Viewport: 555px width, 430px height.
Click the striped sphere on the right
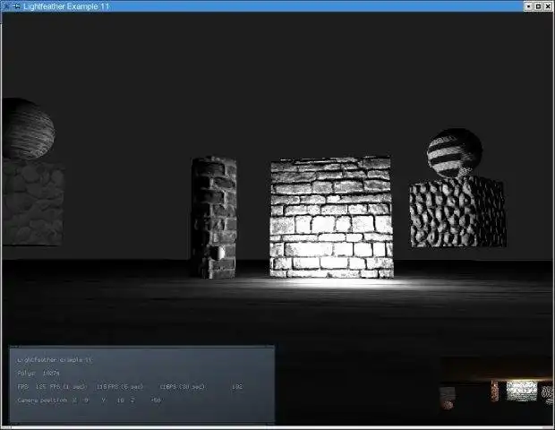pyautogui.click(x=454, y=152)
